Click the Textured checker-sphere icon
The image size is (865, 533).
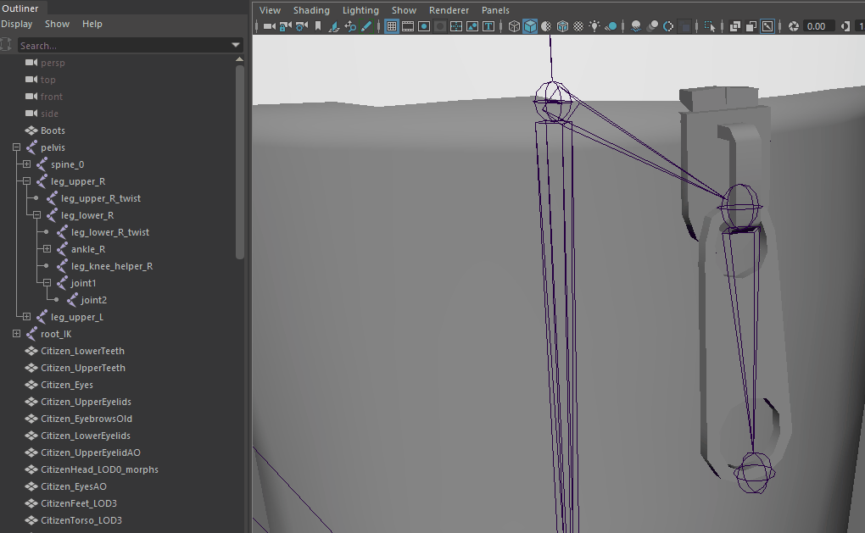coord(578,26)
